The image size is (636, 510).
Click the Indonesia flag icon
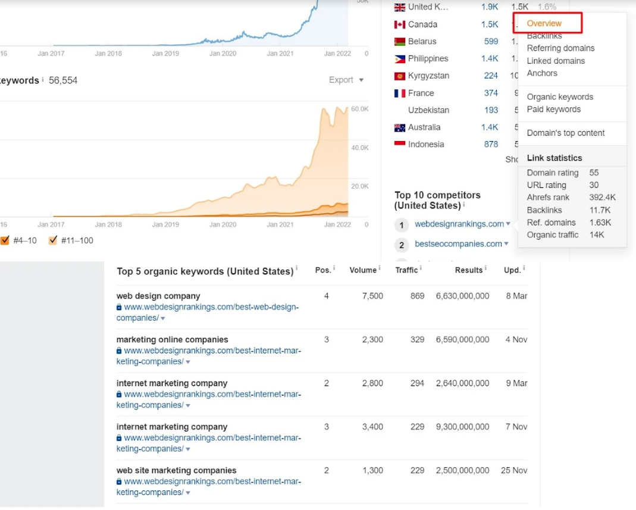[x=399, y=144]
